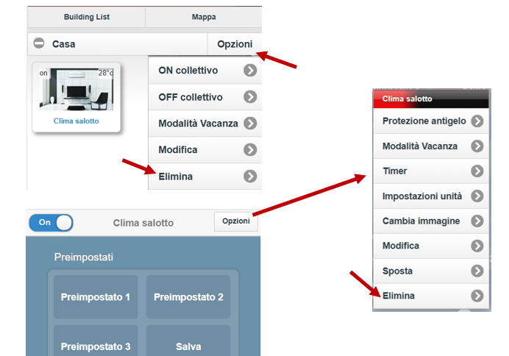Click chevron icon next to Impostazioni unità
Image resolution: width=509 pixels, height=356 pixels.
477,196
